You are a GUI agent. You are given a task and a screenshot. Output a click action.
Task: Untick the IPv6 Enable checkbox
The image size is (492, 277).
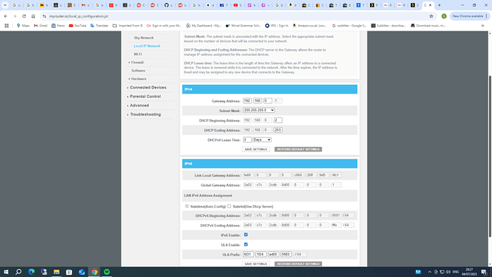[x=246, y=235]
